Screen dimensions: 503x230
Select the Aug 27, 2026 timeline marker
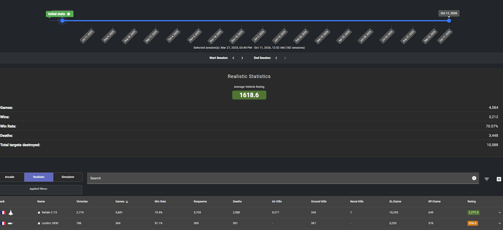(x=408, y=36)
